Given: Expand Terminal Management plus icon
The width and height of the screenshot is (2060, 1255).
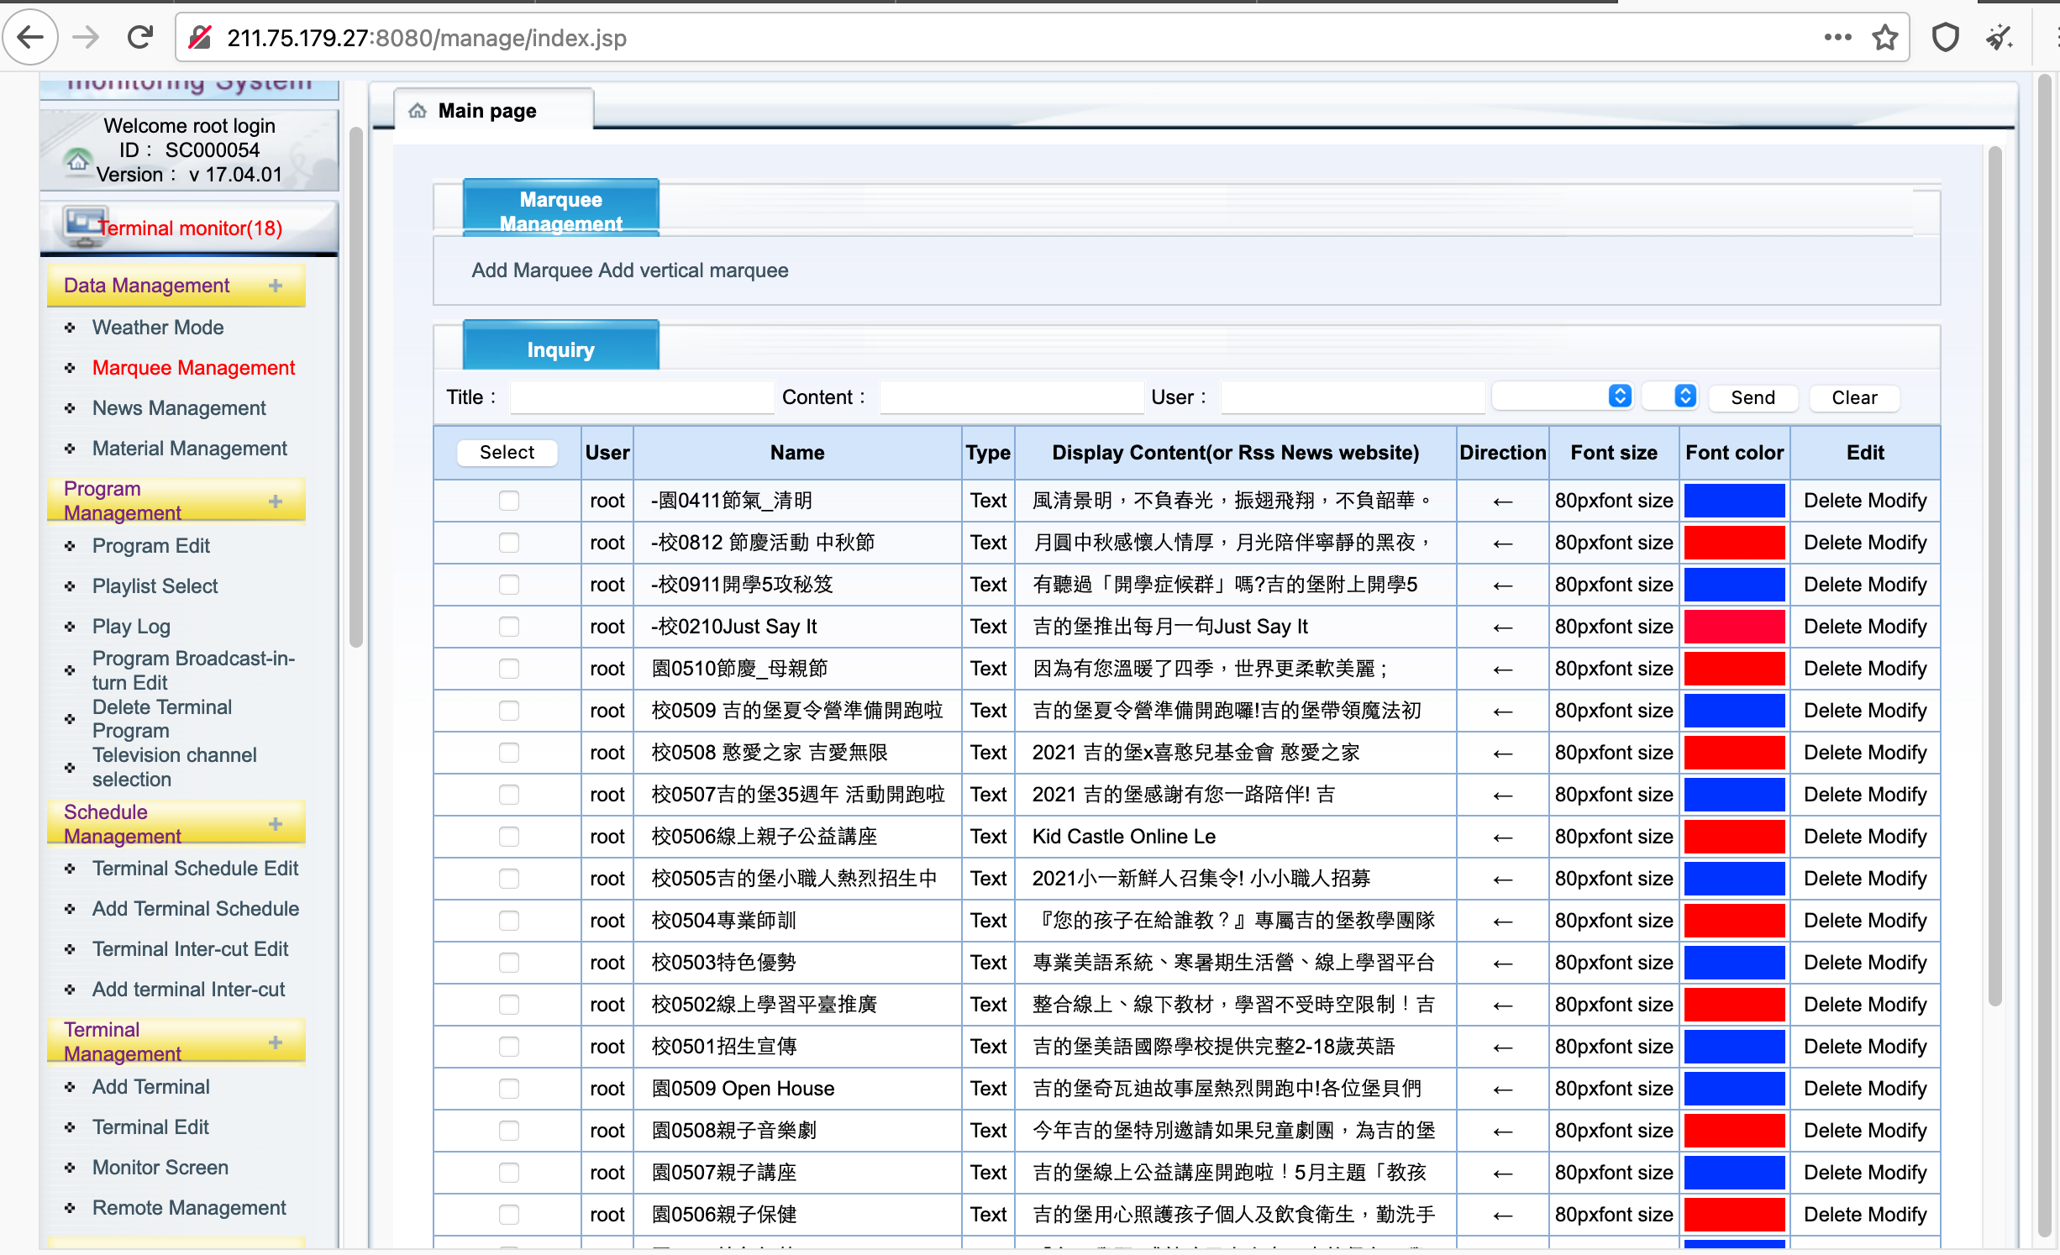Looking at the screenshot, I should (x=276, y=1042).
